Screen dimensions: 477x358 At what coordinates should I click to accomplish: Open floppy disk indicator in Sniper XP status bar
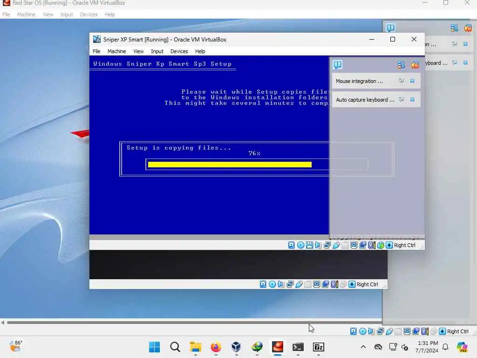[309, 245]
